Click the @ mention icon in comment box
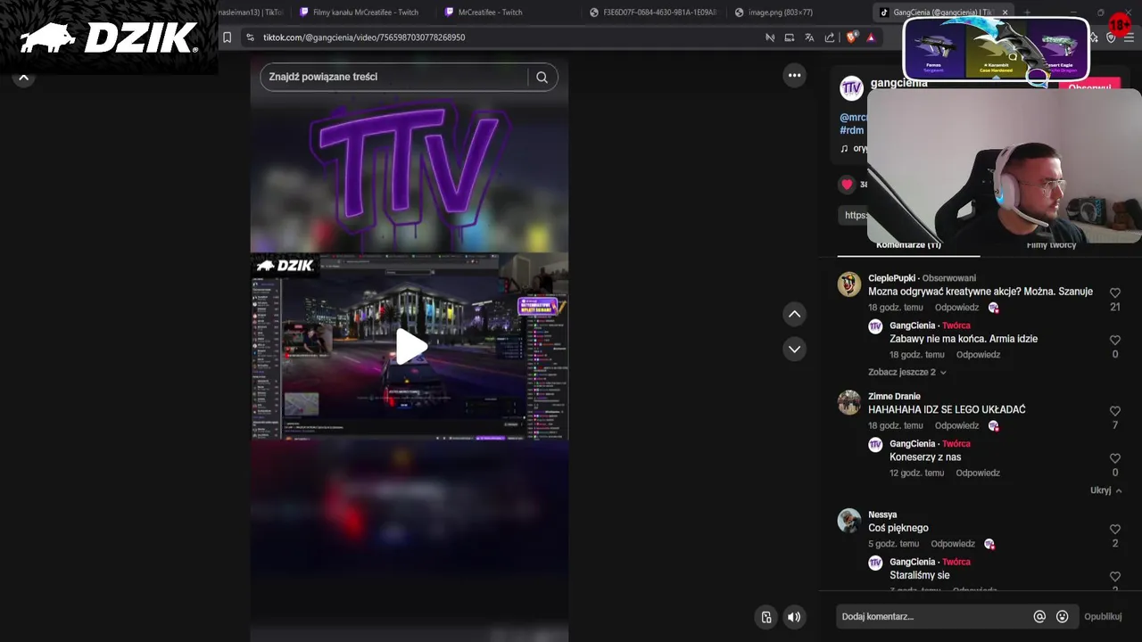Viewport: 1142px width, 642px height. (1039, 616)
